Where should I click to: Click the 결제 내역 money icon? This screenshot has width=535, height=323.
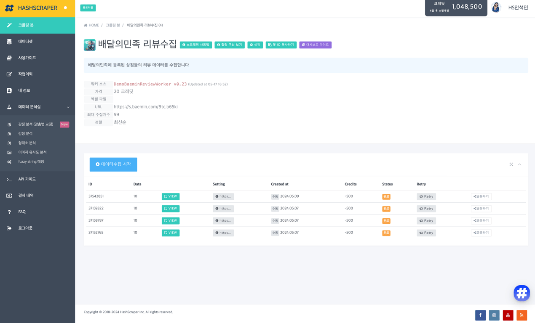coord(9,196)
